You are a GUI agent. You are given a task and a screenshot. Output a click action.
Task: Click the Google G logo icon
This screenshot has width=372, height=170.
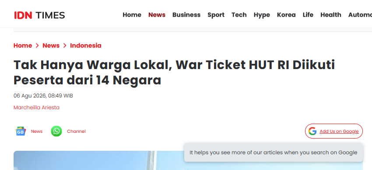tap(312, 131)
